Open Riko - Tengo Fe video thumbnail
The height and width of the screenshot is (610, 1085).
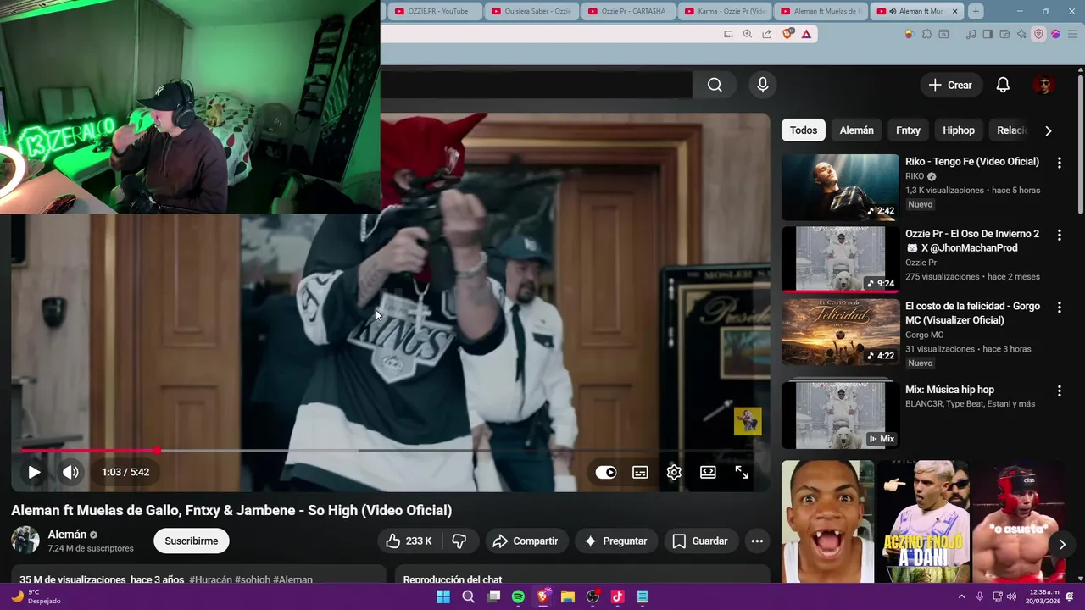coord(840,186)
